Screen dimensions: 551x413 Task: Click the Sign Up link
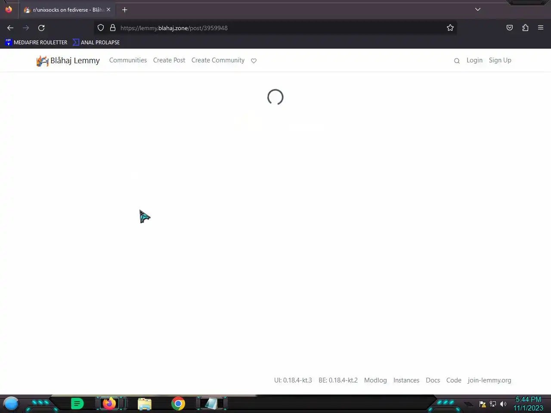coord(500,60)
